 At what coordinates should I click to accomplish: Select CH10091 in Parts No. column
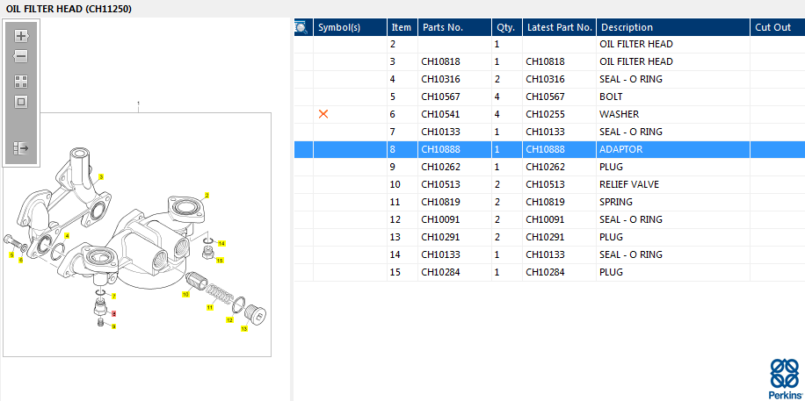pos(440,219)
